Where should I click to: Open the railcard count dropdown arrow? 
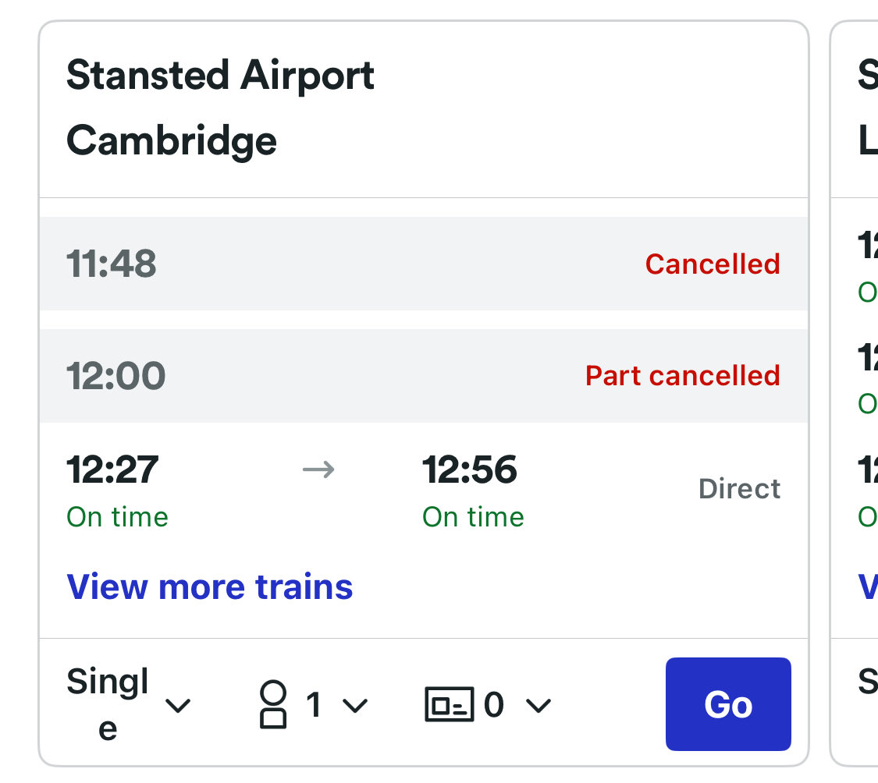538,706
